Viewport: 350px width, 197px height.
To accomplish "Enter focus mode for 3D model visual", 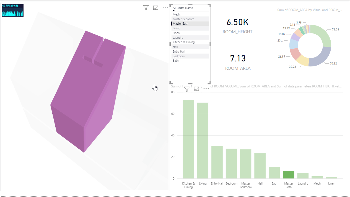I will coord(155,8).
